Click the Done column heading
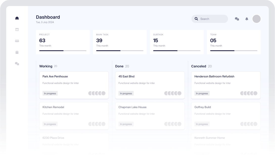 119,66
